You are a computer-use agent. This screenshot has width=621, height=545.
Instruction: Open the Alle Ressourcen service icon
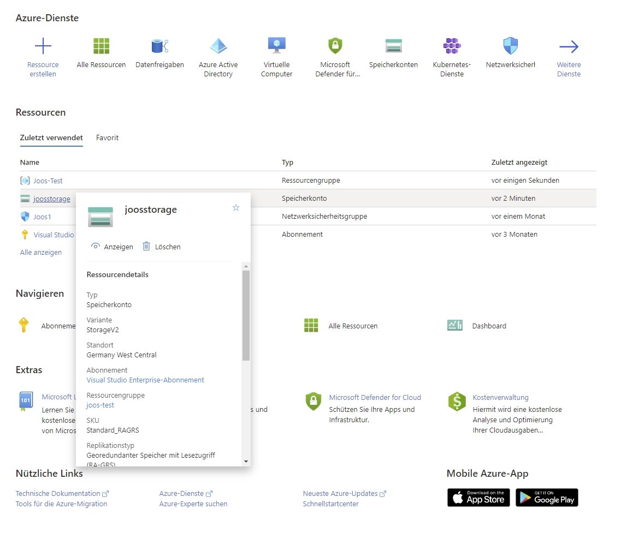101,45
